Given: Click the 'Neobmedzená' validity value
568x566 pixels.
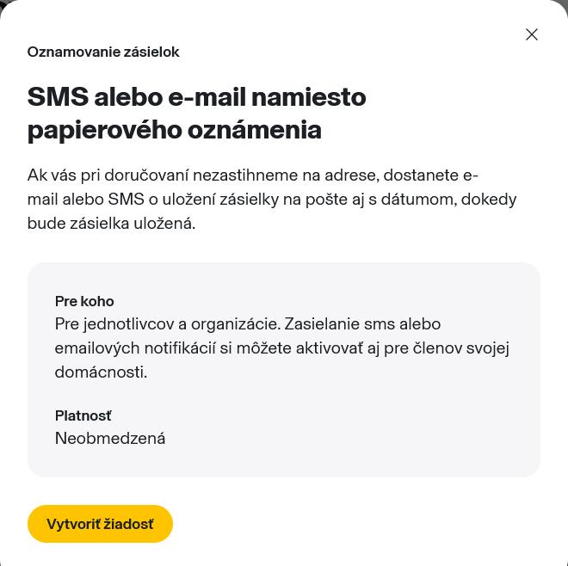Looking at the screenshot, I should click(110, 439).
